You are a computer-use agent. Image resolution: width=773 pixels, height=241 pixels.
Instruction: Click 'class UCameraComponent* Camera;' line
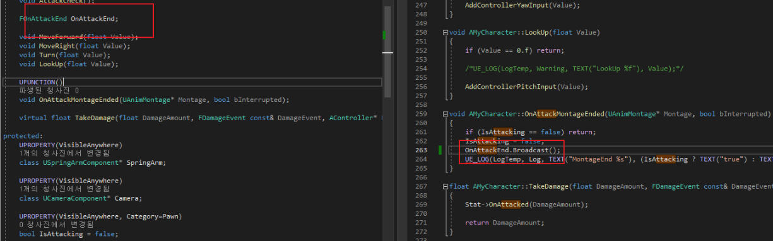[81, 198]
